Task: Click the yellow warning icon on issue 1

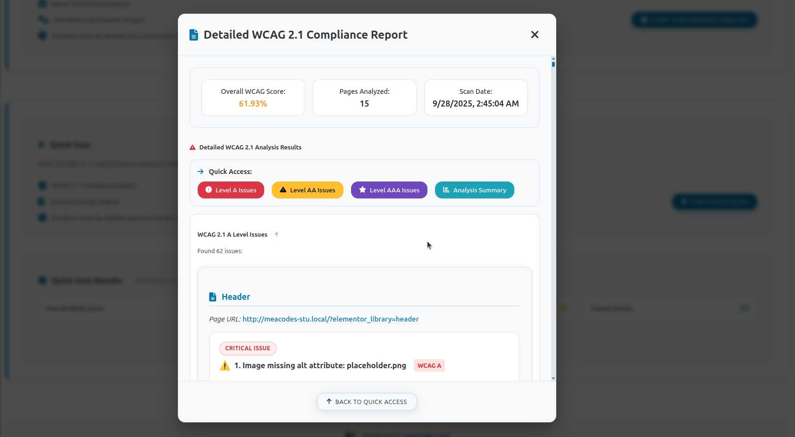Action: (x=225, y=366)
